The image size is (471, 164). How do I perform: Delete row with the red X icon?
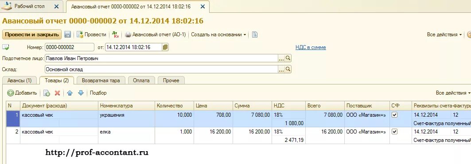(x=57, y=93)
